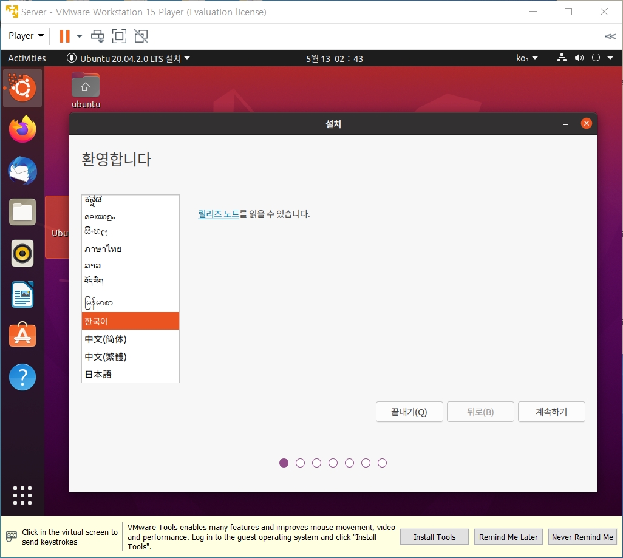The width and height of the screenshot is (623, 558).
Task: Expand the power options arrow beside pause
Action: 80,36
